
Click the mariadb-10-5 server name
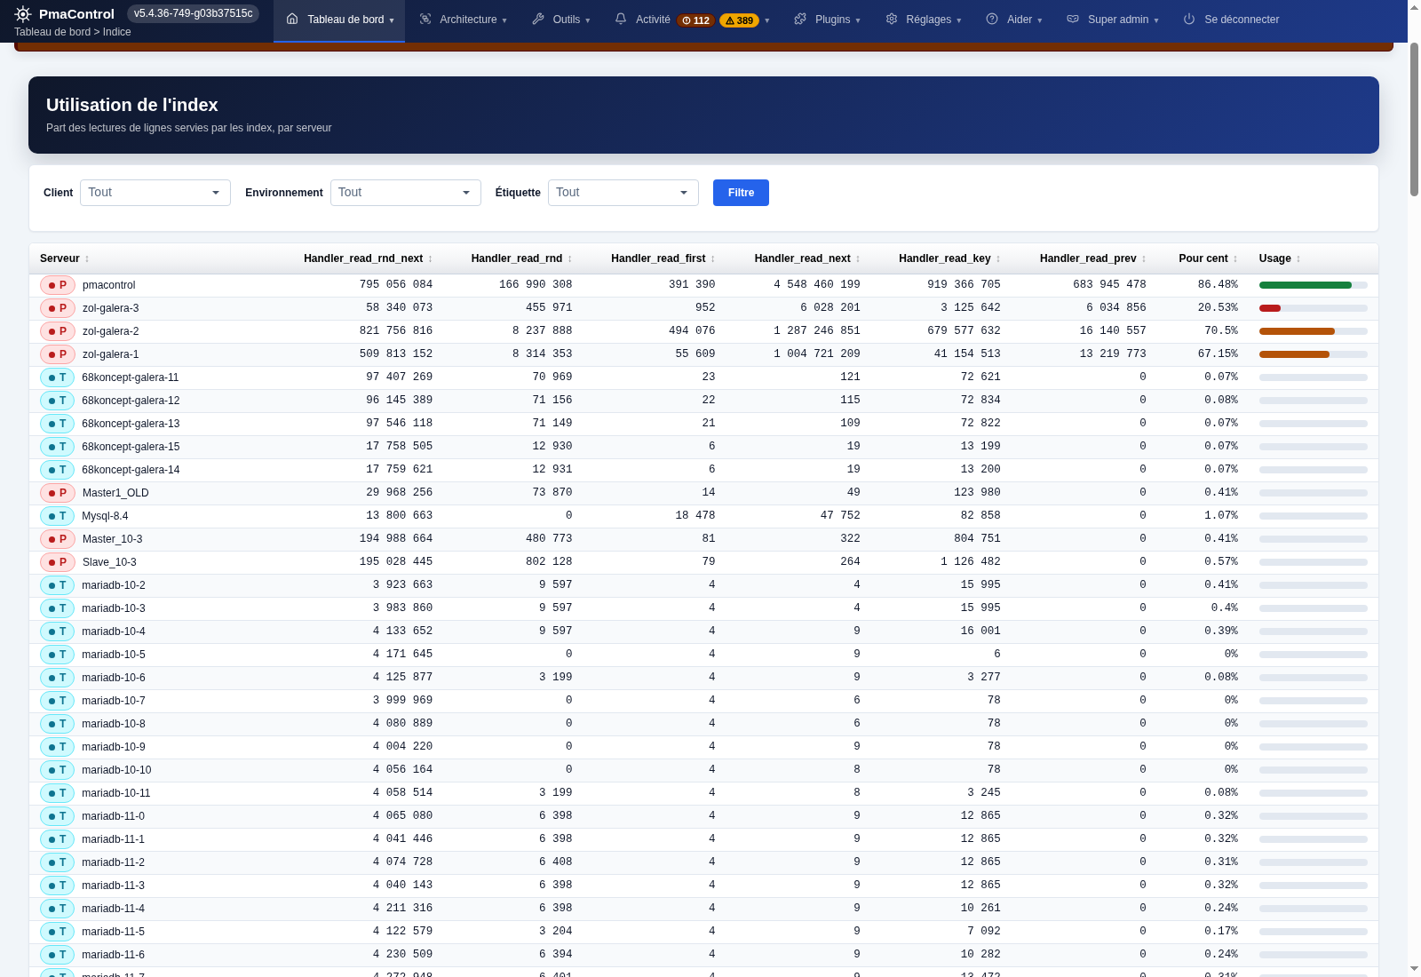(x=114, y=655)
